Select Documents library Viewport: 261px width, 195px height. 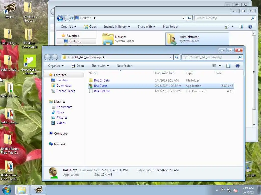[x=64, y=107]
